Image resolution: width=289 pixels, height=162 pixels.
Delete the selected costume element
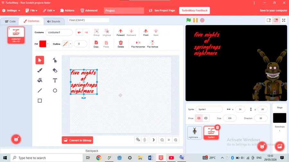[121, 44]
